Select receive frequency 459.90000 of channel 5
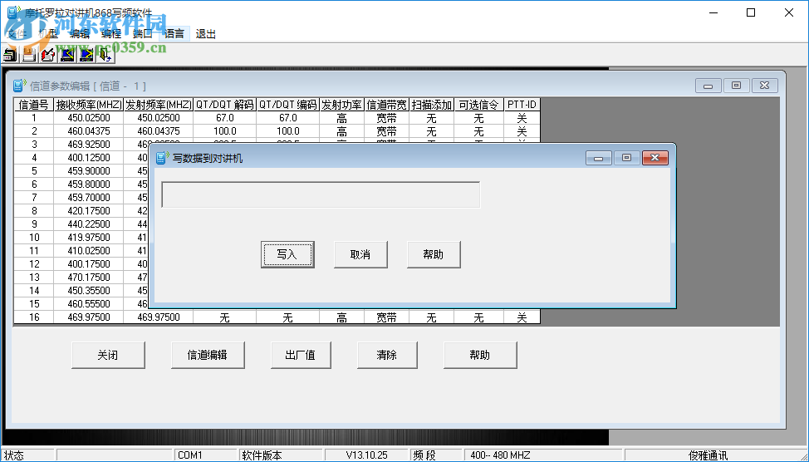 coord(89,171)
